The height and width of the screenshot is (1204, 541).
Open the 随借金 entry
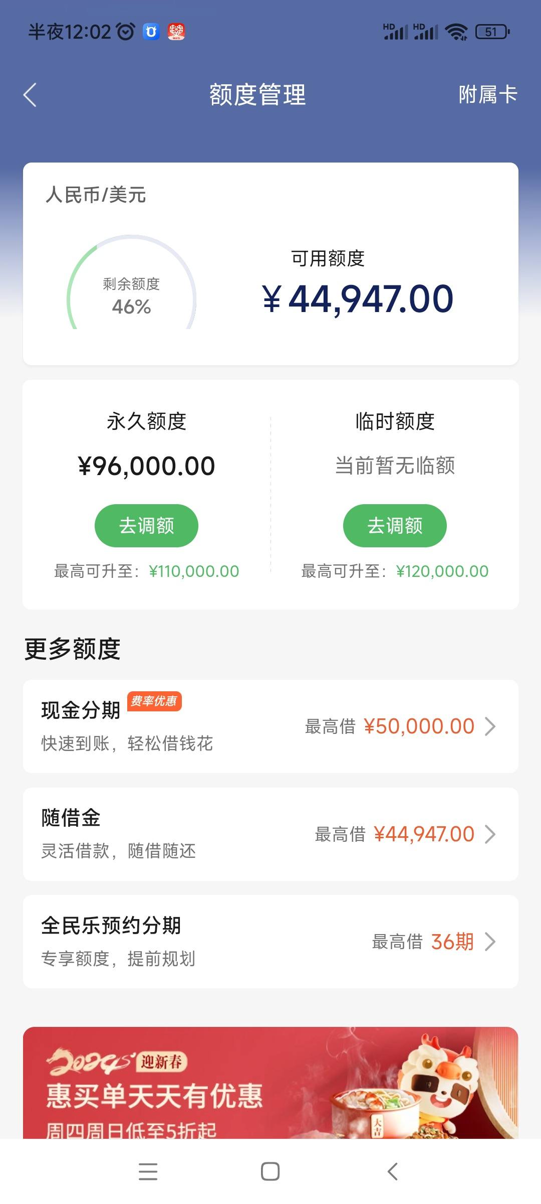(x=270, y=834)
